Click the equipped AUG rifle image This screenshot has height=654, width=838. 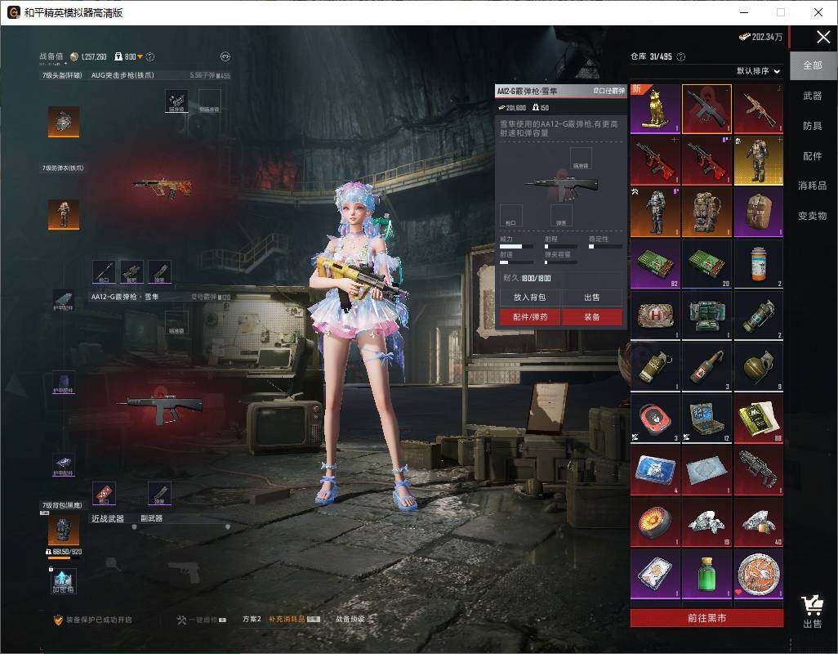(x=163, y=188)
